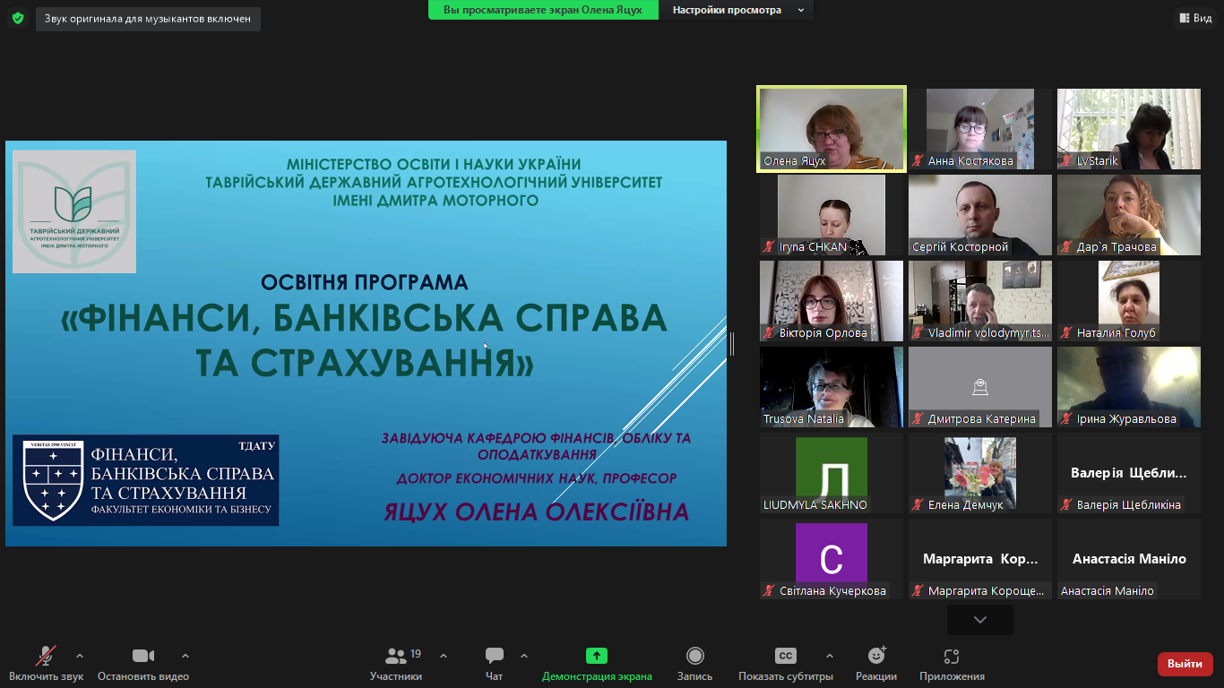Click the muted mic icon on Анна Костякова's tile

(917, 160)
